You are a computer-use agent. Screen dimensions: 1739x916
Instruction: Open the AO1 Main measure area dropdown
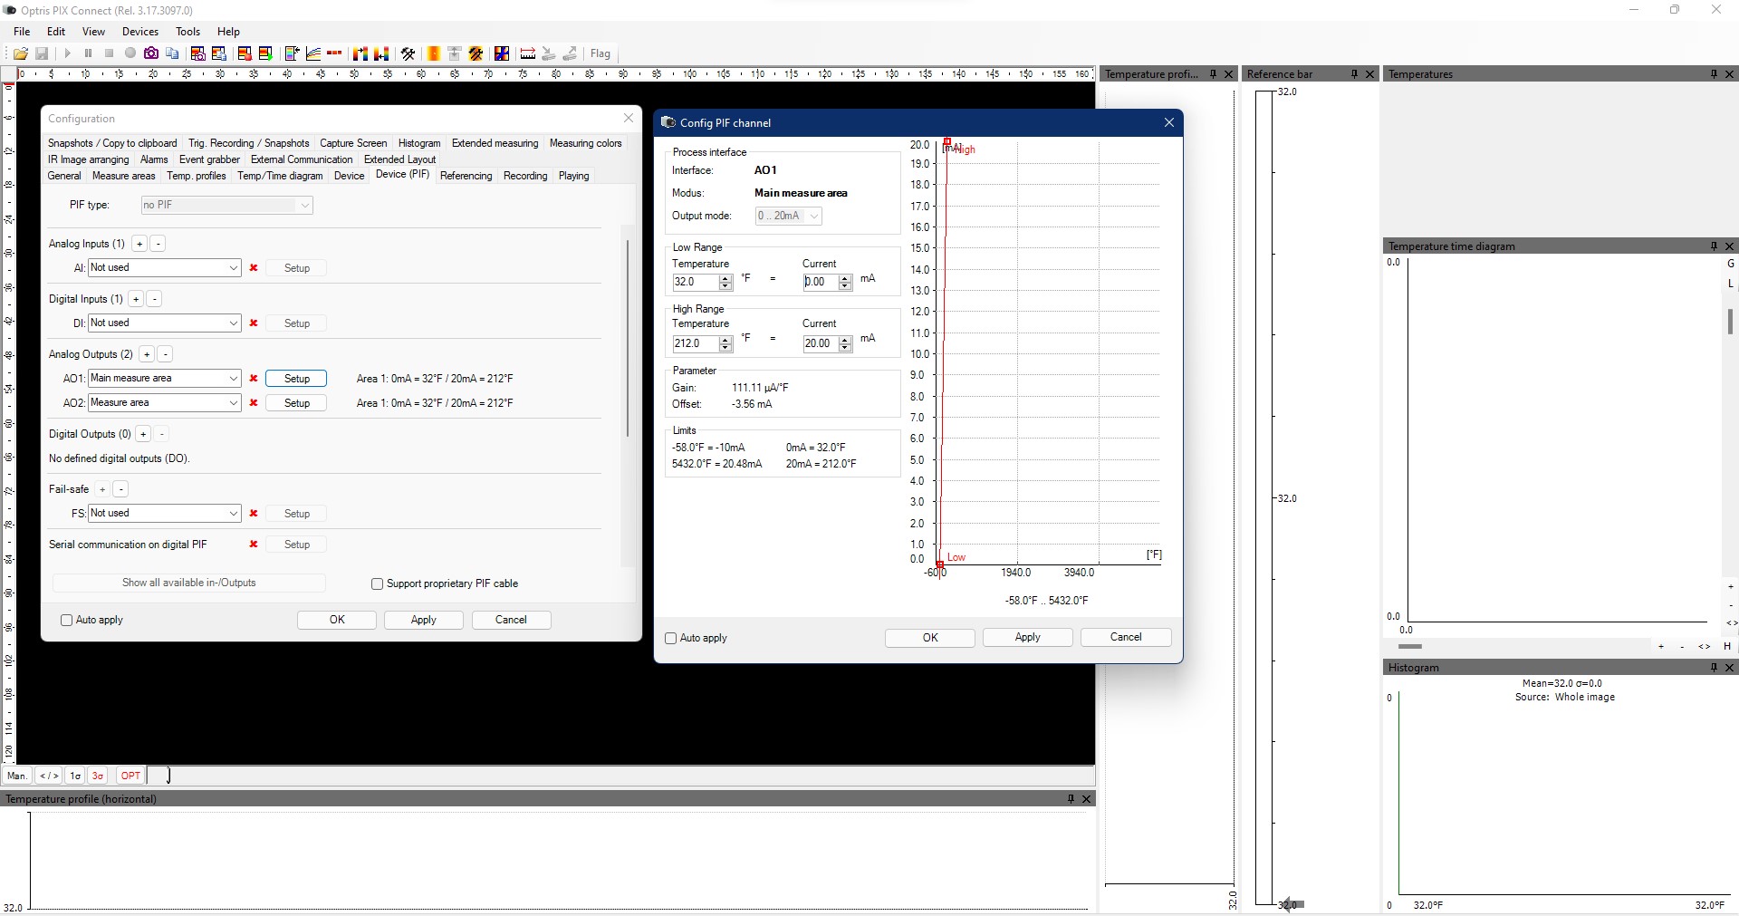coord(233,379)
